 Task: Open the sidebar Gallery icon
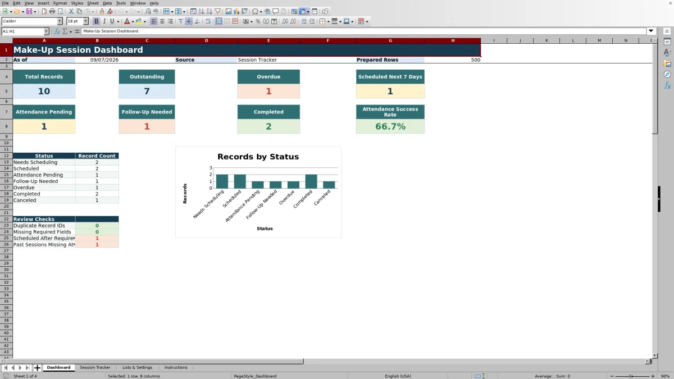coord(667,63)
